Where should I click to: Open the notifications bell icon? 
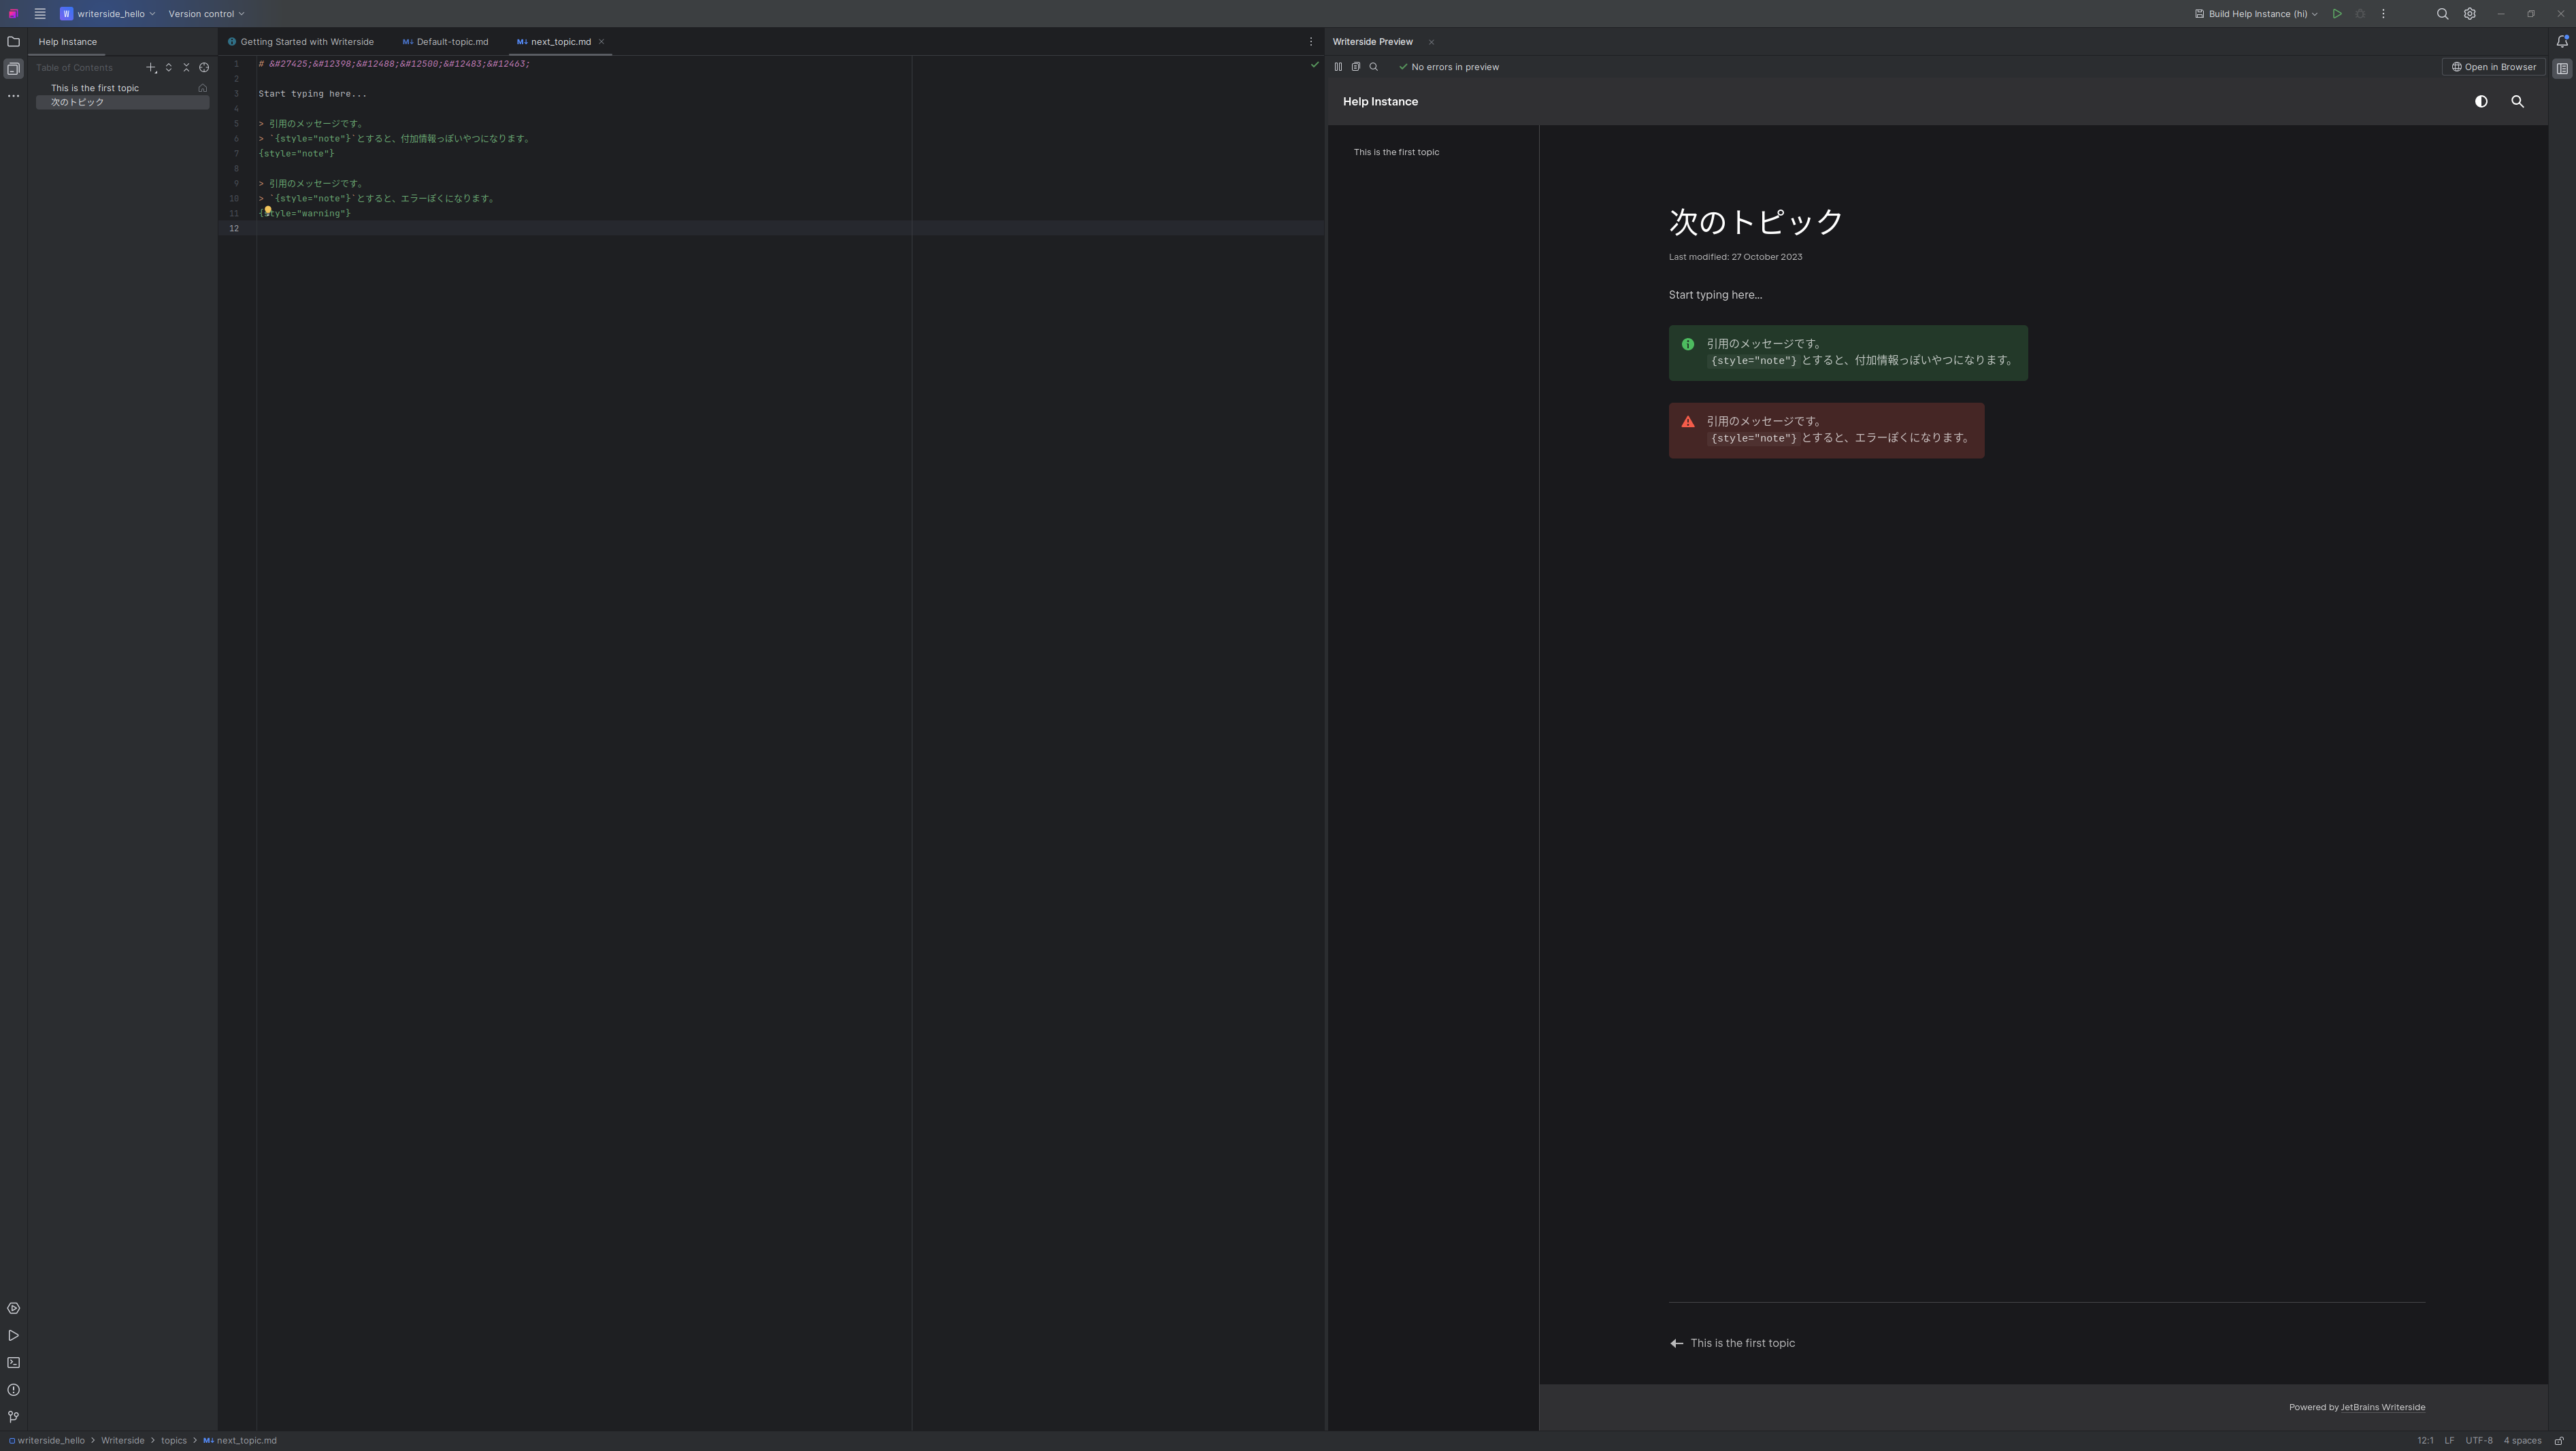click(2562, 42)
